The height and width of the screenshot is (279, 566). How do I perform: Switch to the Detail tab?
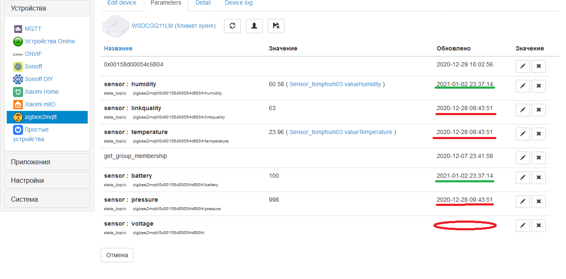[203, 3]
